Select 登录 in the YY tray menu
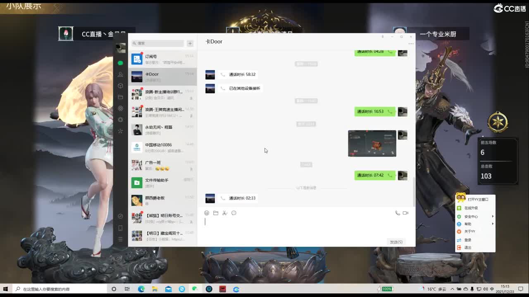This screenshot has width=529, height=297. tap(475, 240)
